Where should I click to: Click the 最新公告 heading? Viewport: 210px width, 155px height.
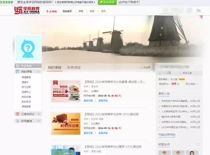pos(164,94)
